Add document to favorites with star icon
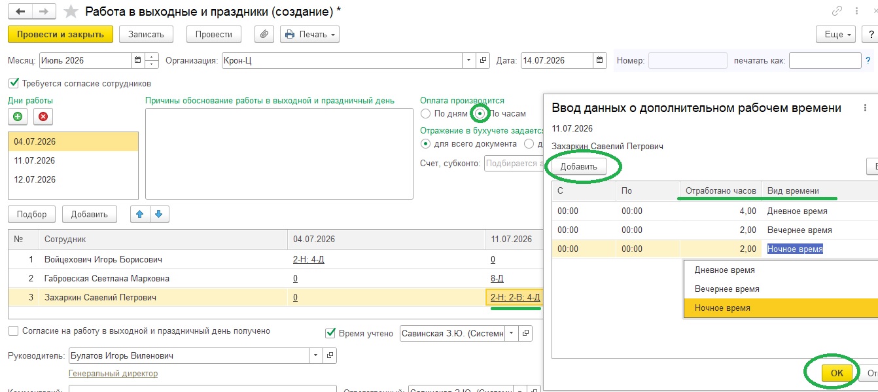878x392 pixels. pyautogui.click(x=73, y=12)
